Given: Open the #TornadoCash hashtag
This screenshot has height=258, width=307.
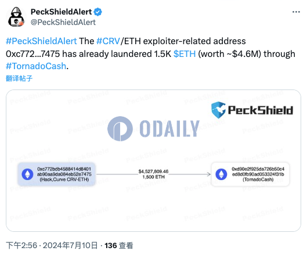Looking at the screenshot, I should tap(36, 66).
